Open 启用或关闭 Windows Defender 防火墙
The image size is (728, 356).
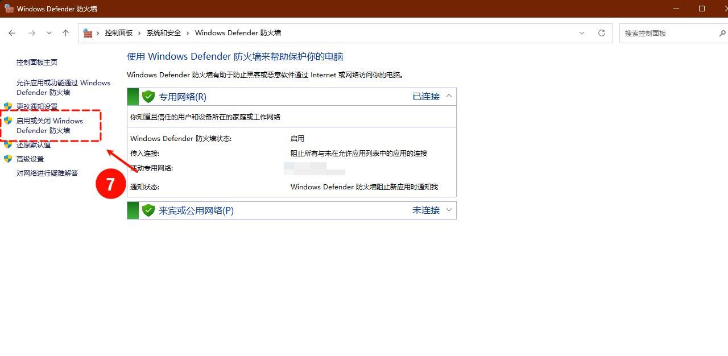click(49, 126)
